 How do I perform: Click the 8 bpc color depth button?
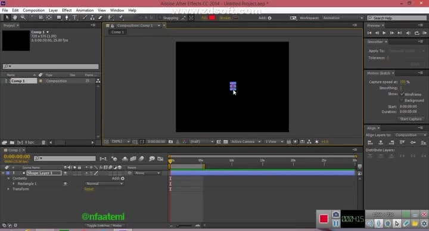click(30, 142)
